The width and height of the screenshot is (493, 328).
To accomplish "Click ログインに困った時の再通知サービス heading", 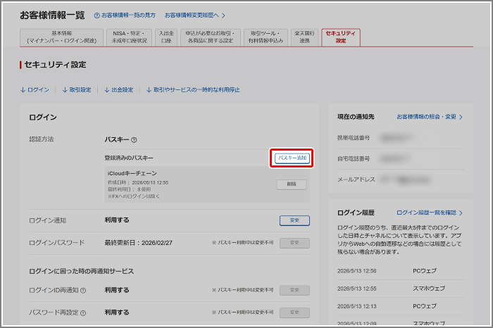I will click(82, 271).
